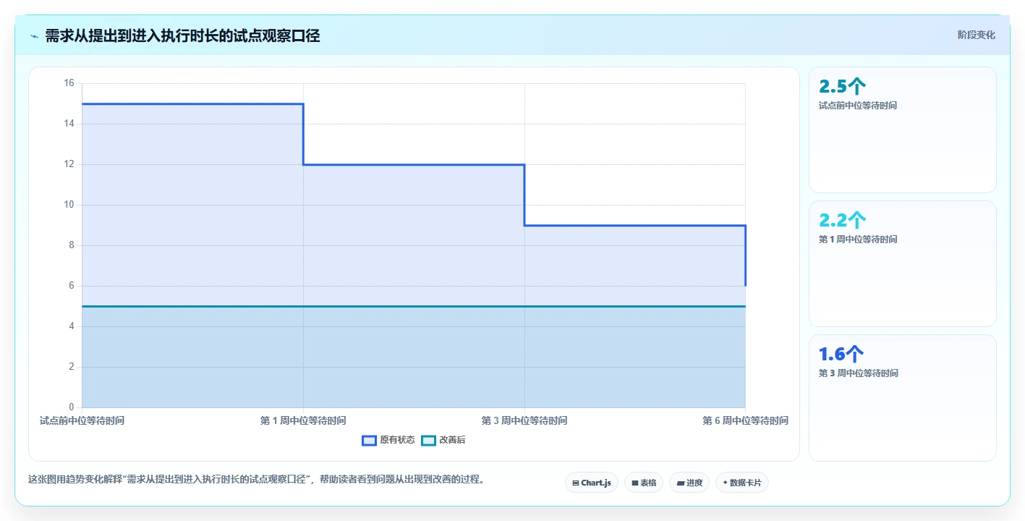Click the 试点前中位等待时间 card caption
The height and width of the screenshot is (521, 1025).
point(858,106)
